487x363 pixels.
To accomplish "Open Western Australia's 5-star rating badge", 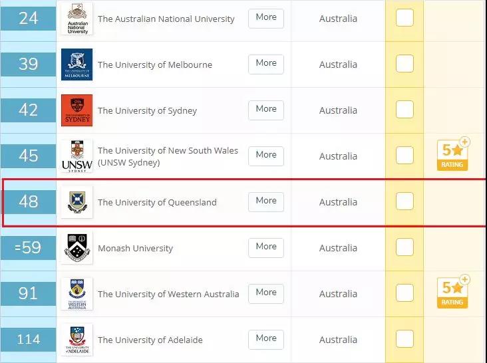I will click(453, 292).
